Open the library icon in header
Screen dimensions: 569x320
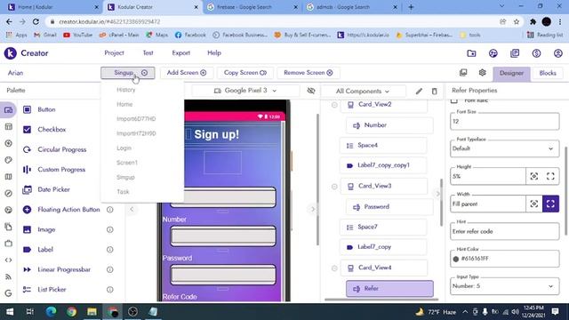515,53
